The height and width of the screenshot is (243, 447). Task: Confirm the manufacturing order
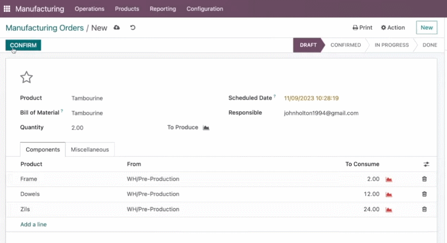click(23, 45)
